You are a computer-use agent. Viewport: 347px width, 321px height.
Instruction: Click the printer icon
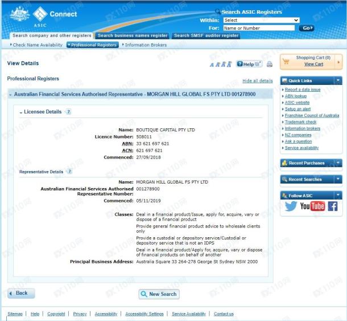tap(270, 64)
